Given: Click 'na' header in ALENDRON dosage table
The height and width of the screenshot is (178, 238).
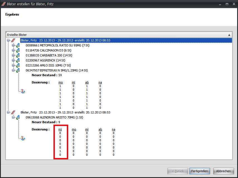Looking at the screenshot, I should click(114, 129).
